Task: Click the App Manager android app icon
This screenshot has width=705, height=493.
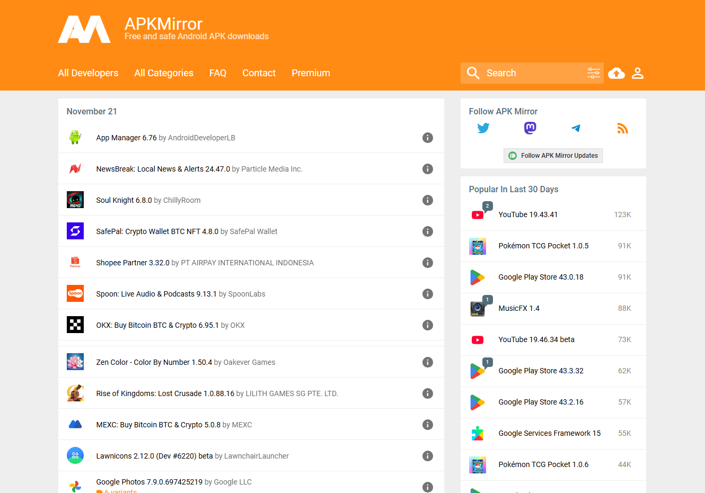Action: click(75, 138)
